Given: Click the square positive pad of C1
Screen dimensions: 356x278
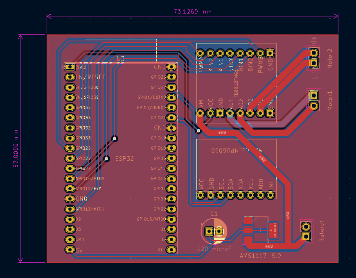Looking at the screenshot, I should [209, 231].
